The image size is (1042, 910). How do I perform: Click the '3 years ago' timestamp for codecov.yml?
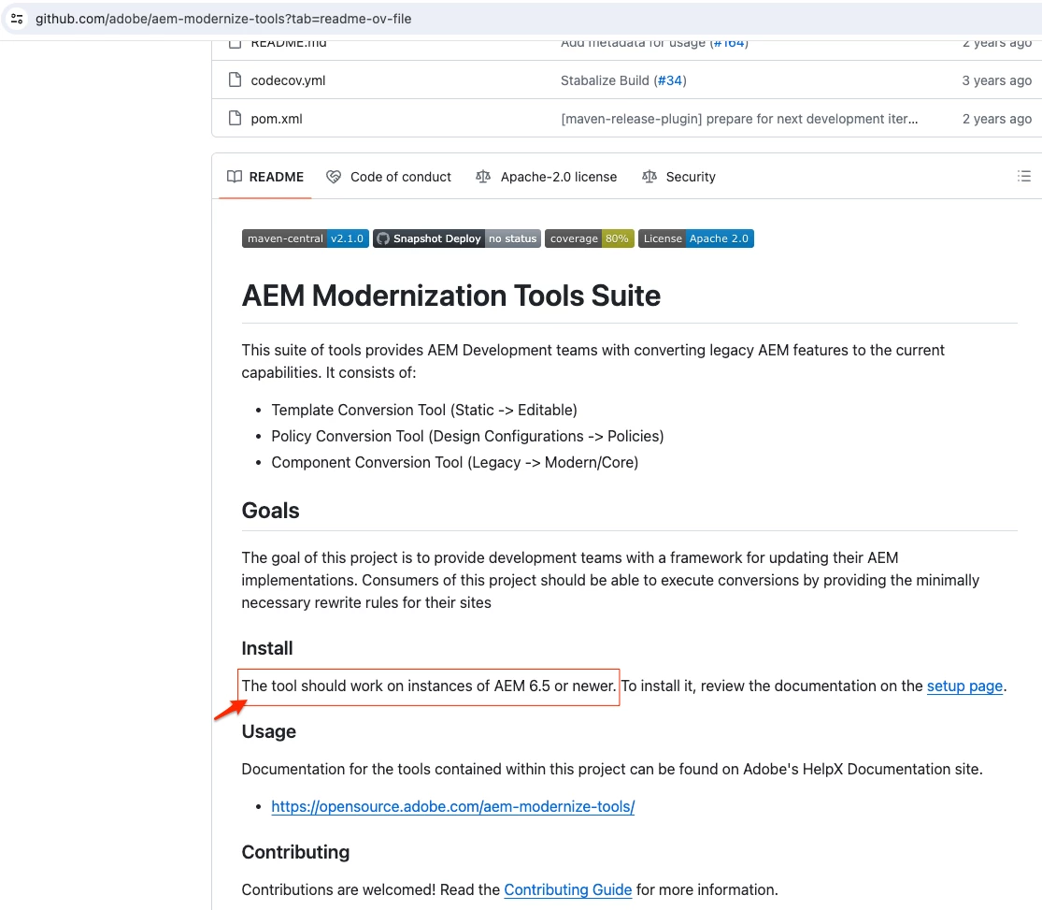point(996,80)
